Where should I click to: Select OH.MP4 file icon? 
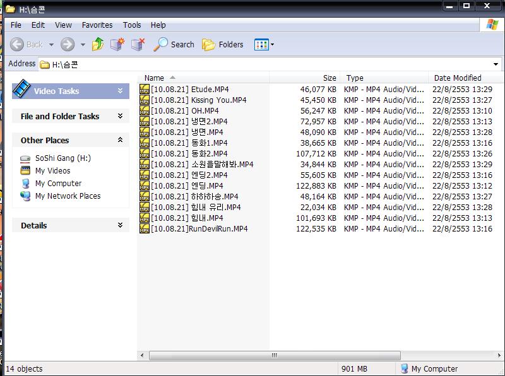(145, 110)
